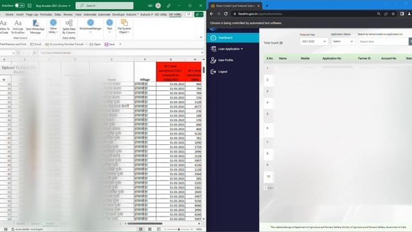This screenshot has width=412, height=232.
Task: Click Email in quick access toolbar
Action: [36, 44]
